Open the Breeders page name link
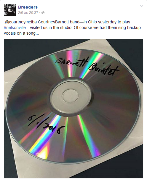 point(28,7)
